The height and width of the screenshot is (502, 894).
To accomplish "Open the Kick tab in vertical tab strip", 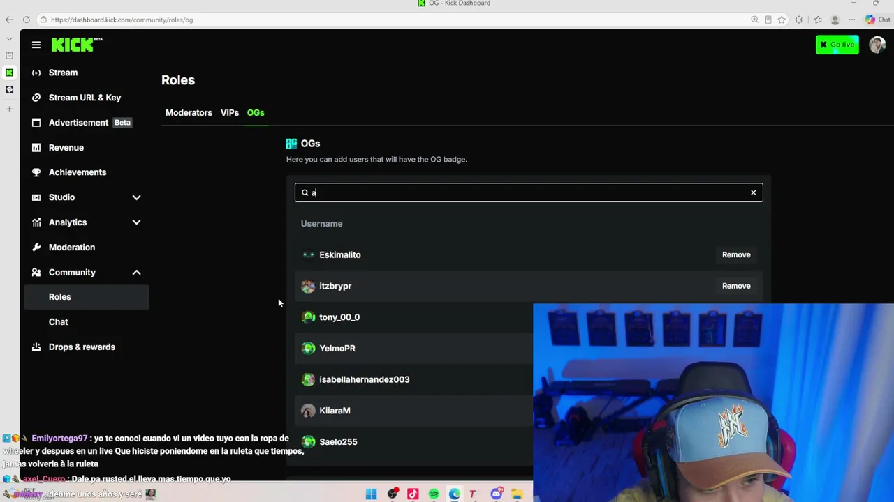I will click(x=9, y=73).
